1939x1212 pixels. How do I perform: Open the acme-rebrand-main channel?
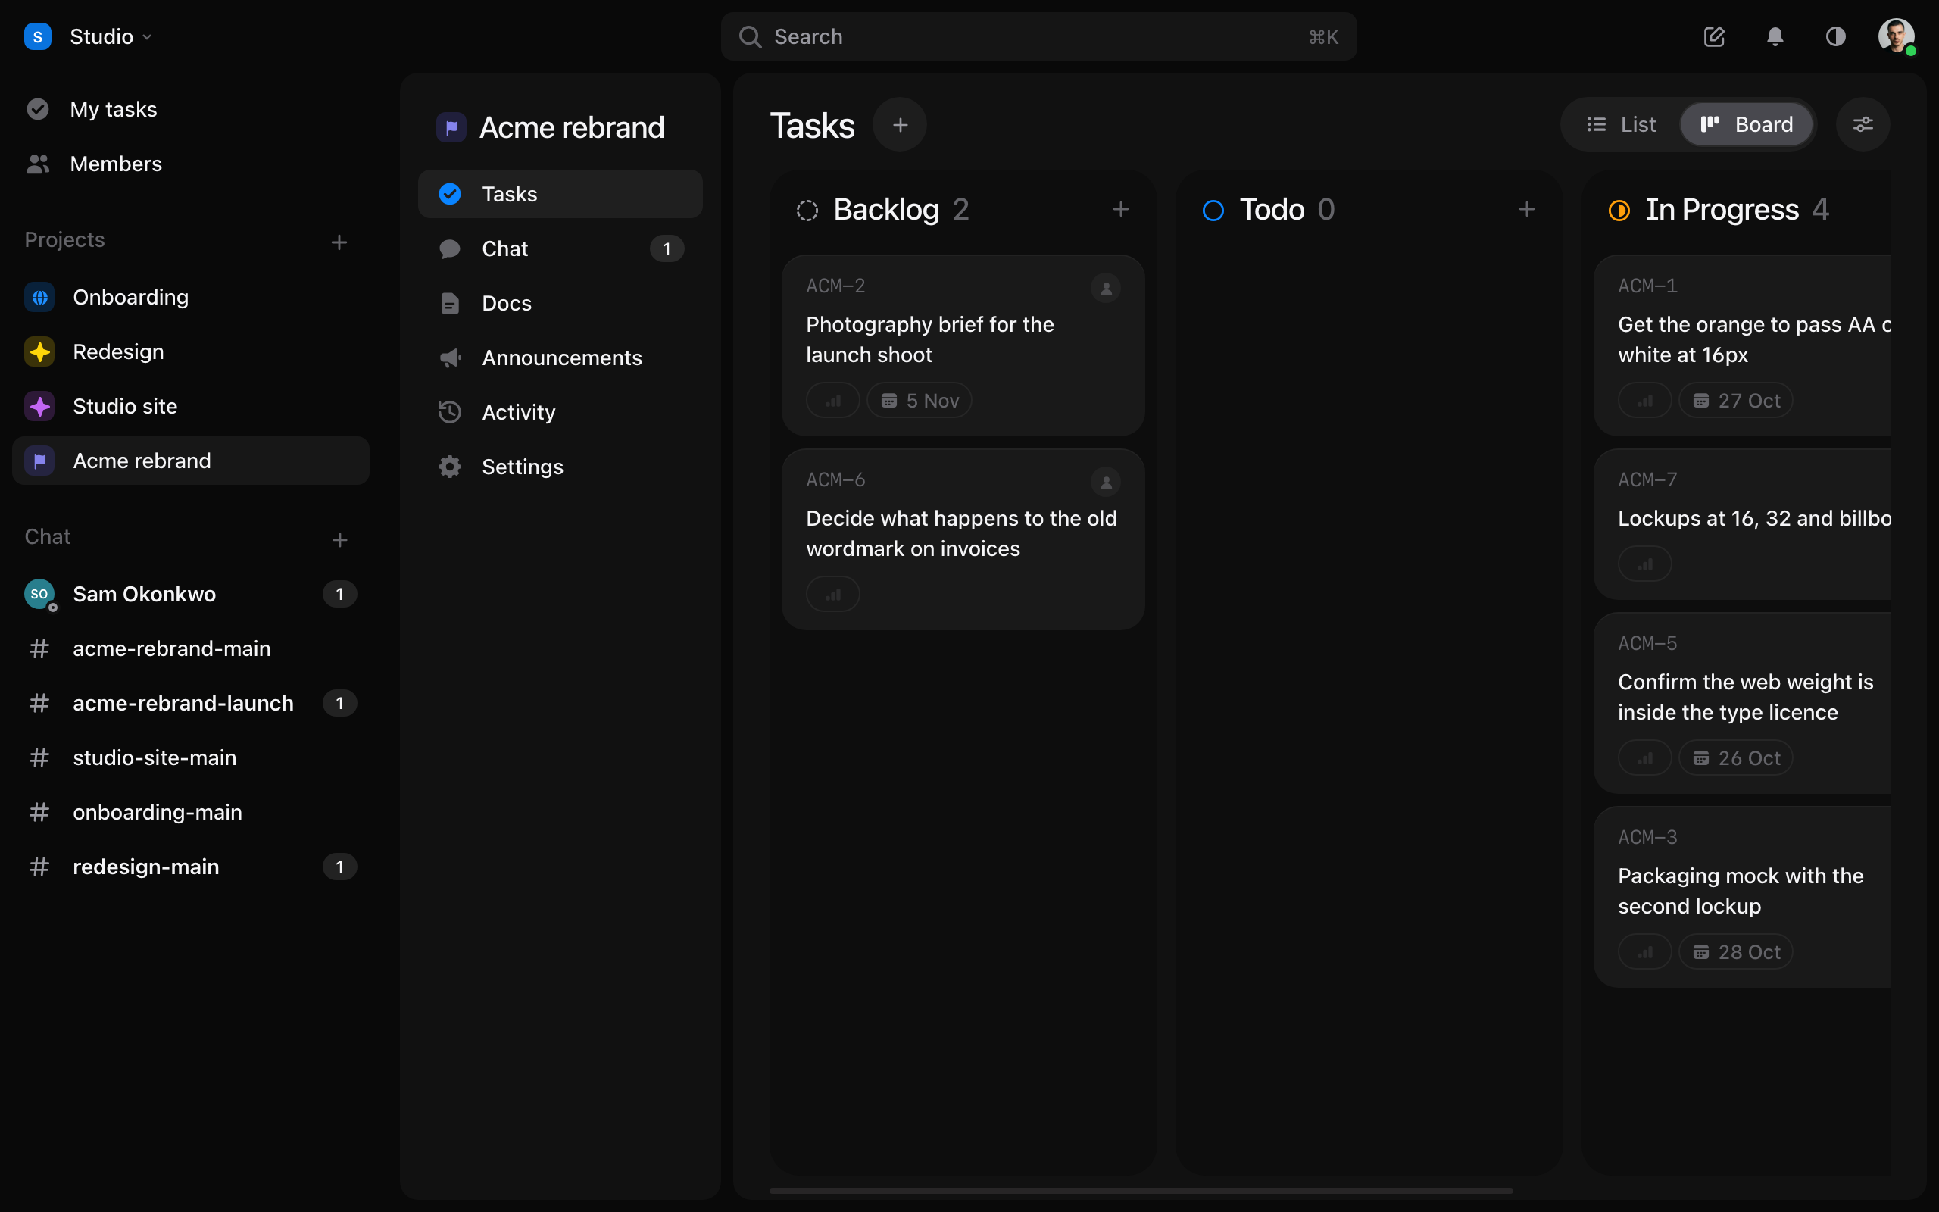[x=190, y=648]
